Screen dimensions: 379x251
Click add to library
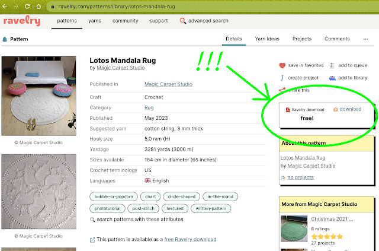click(353, 78)
